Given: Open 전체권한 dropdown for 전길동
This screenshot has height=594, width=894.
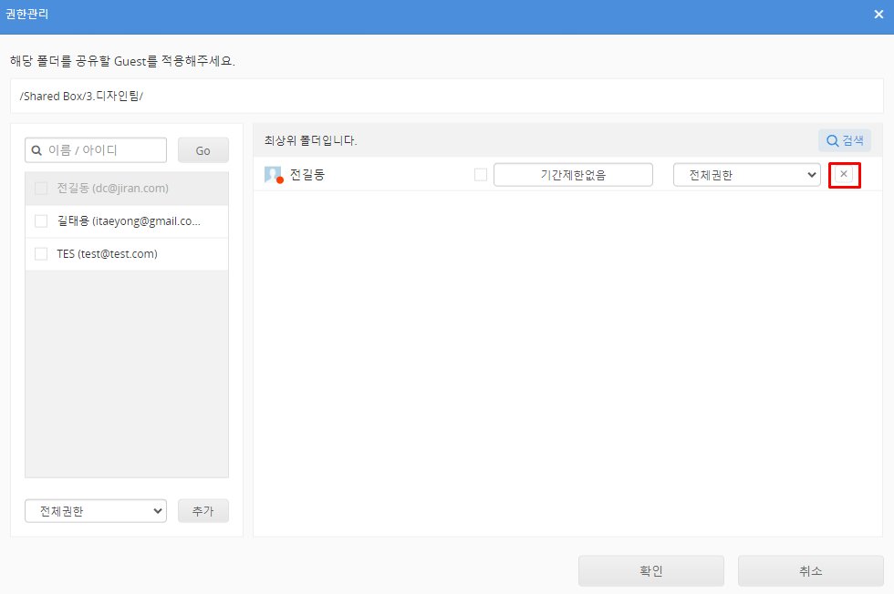Looking at the screenshot, I should 746,175.
